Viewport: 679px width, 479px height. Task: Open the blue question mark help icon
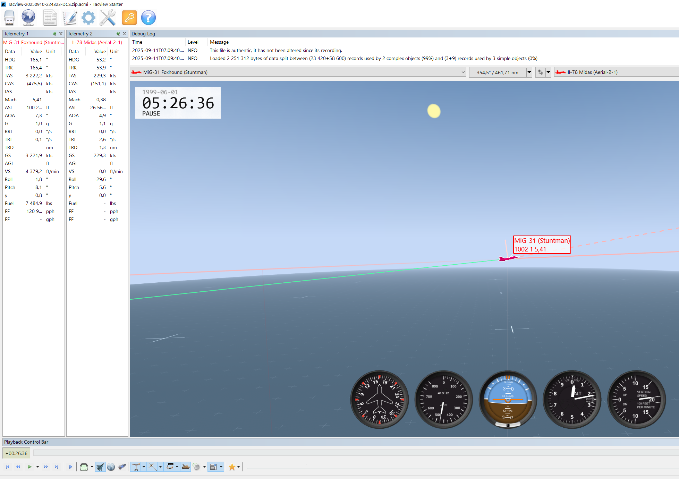[x=148, y=18]
